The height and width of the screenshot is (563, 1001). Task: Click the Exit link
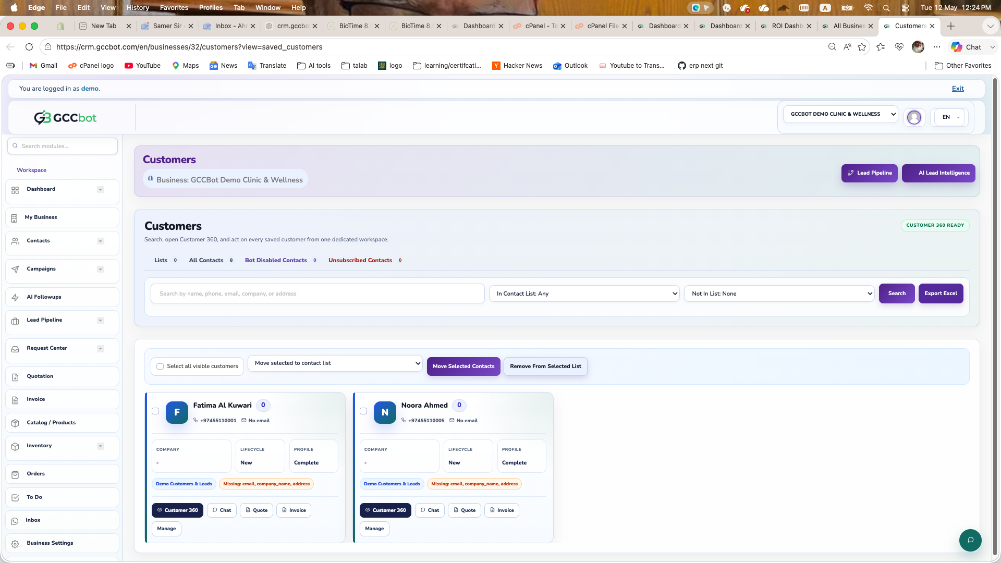[958, 89]
